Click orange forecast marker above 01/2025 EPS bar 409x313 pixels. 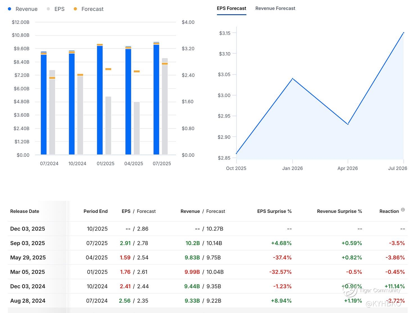pyautogui.click(x=108, y=69)
